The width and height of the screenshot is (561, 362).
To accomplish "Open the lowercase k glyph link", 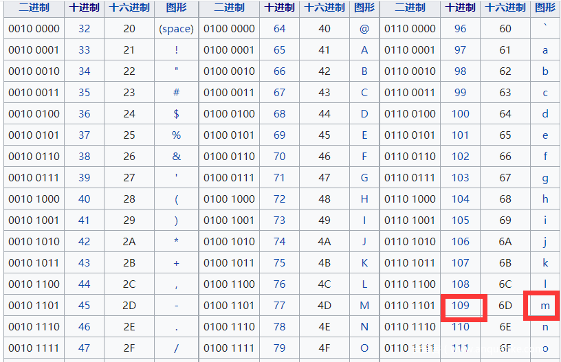I will click(545, 263).
